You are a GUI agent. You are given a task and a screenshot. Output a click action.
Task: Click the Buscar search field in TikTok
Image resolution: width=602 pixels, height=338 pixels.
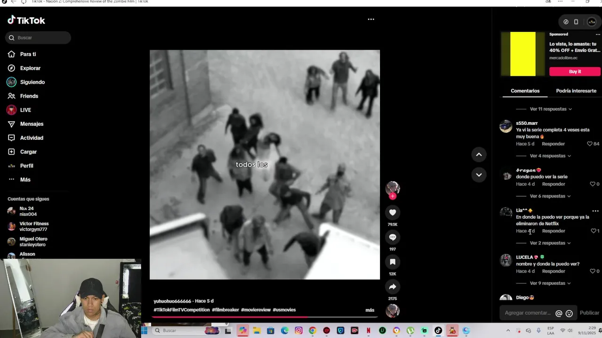point(38,38)
